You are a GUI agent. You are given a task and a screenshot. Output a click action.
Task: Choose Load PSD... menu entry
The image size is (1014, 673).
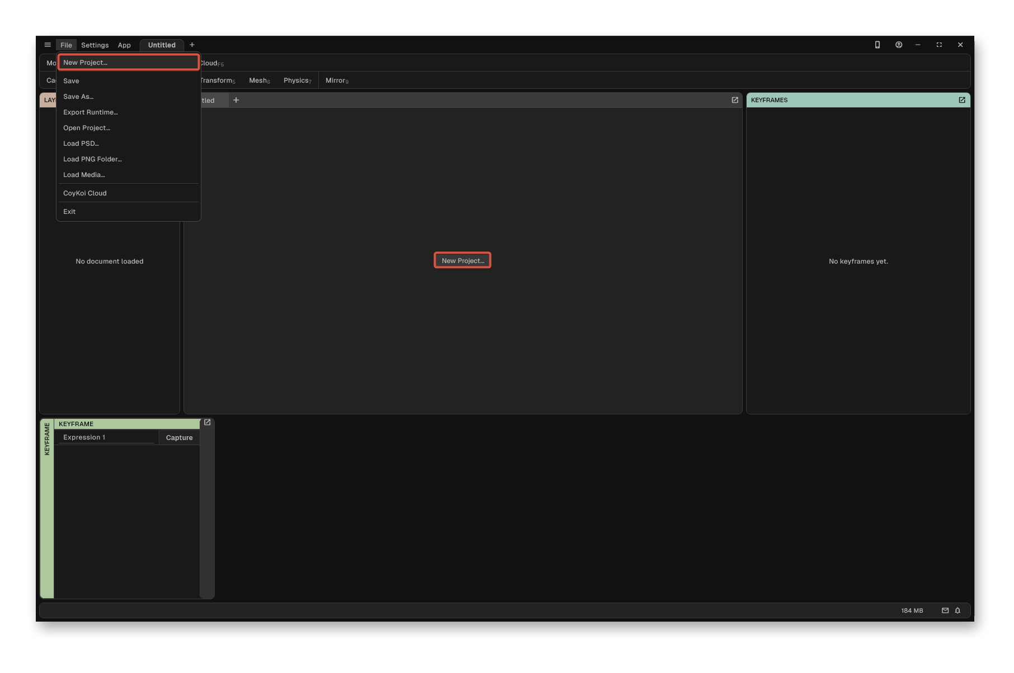click(x=129, y=144)
